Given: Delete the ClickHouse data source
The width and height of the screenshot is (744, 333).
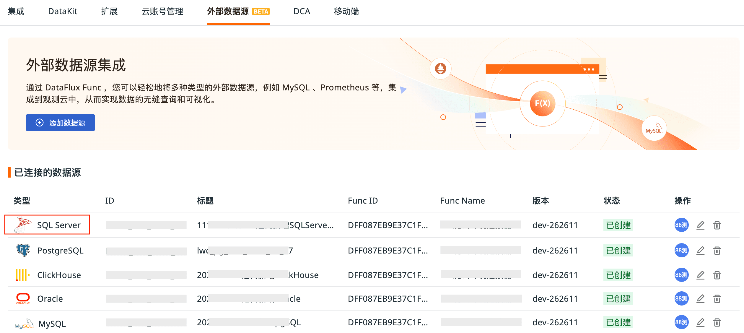Looking at the screenshot, I should pyautogui.click(x=717, y=275).
